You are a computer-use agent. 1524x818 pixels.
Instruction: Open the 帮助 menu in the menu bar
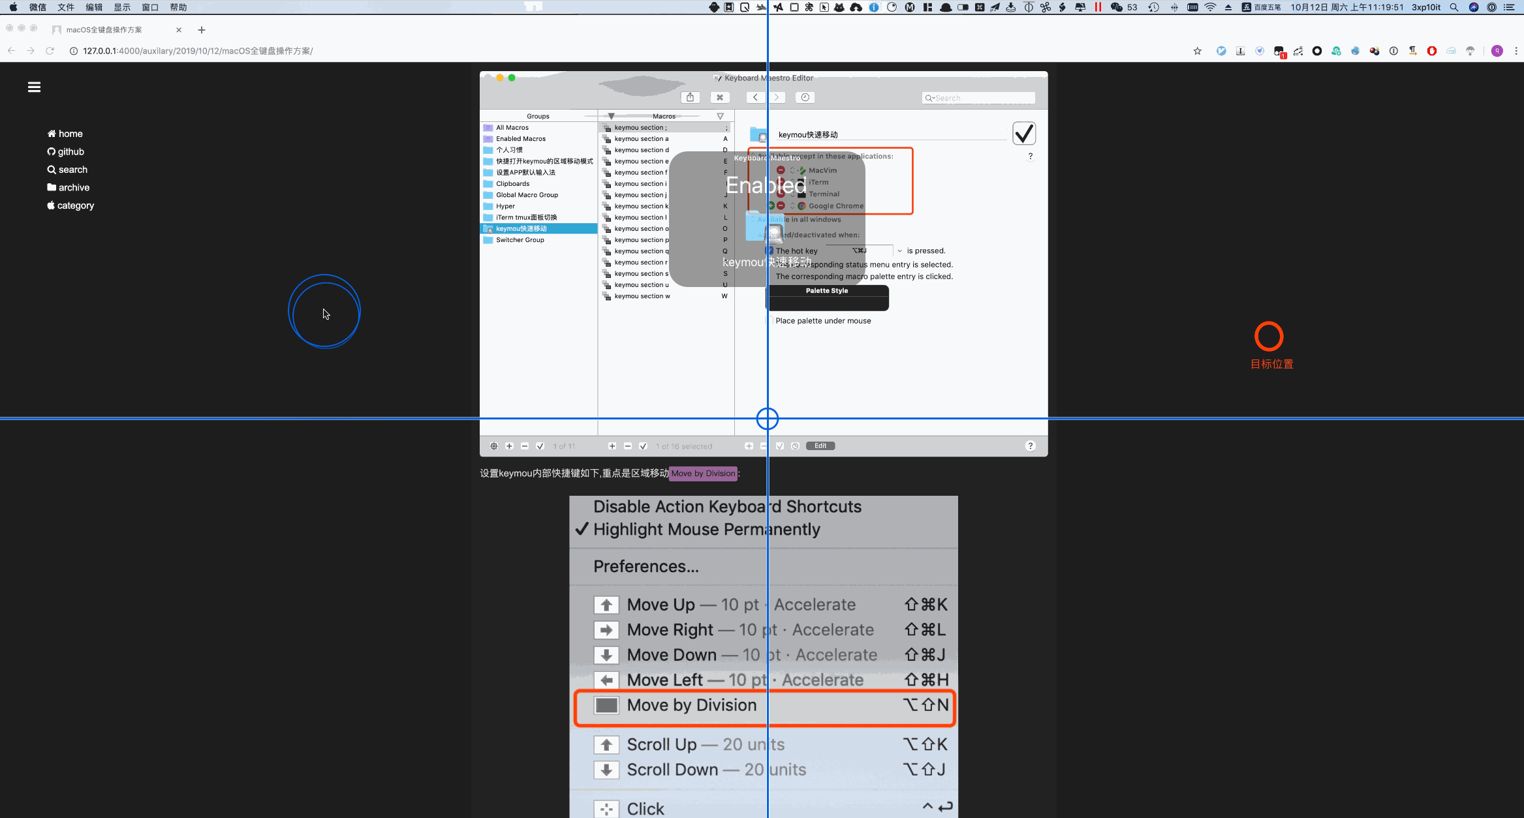[178, 7]
